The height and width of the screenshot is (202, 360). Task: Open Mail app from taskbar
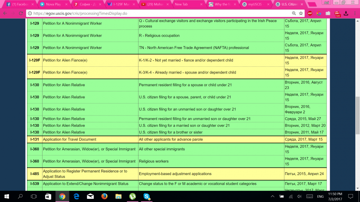90,197
